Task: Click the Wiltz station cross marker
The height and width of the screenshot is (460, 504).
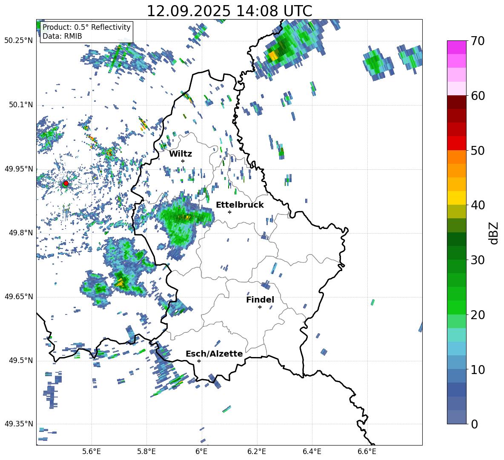Action: (183, 161)
